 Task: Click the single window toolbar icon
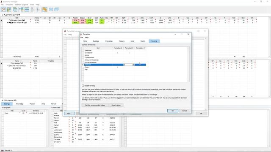coord(51,9)
